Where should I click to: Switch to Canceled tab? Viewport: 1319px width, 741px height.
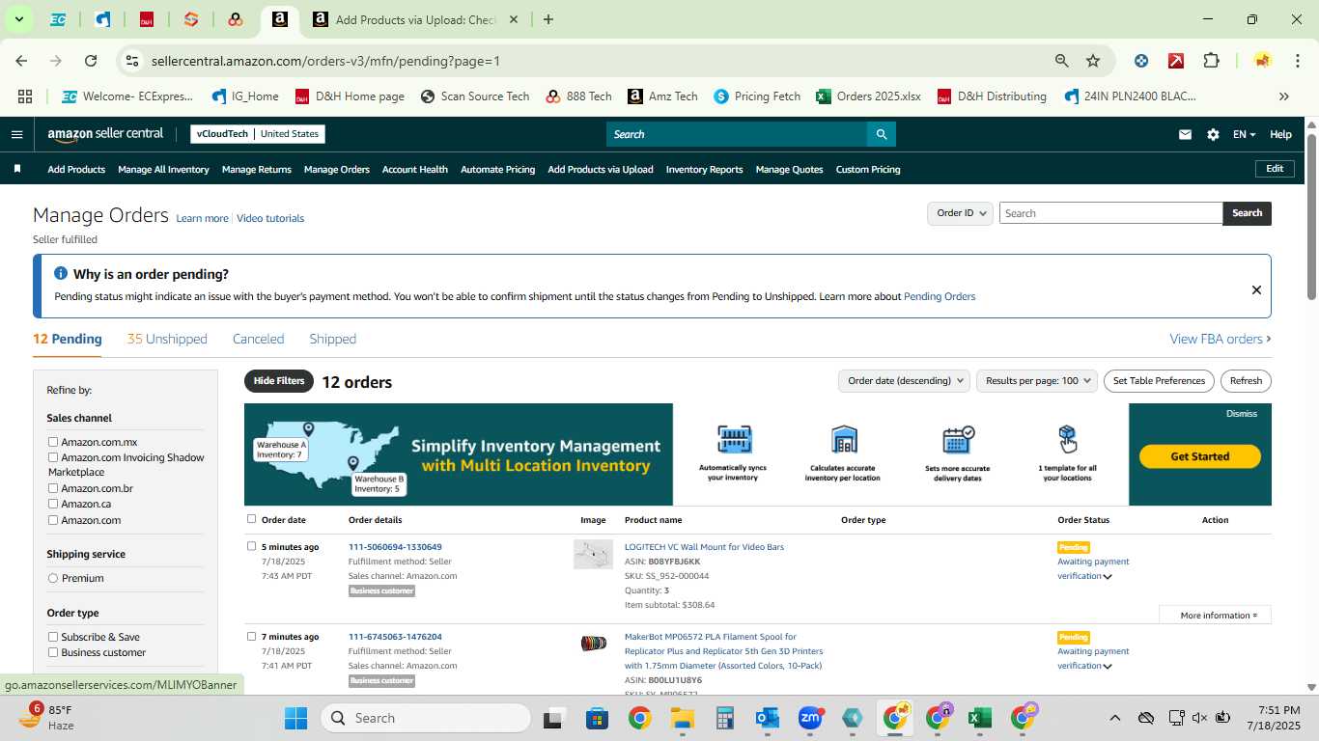258,339
